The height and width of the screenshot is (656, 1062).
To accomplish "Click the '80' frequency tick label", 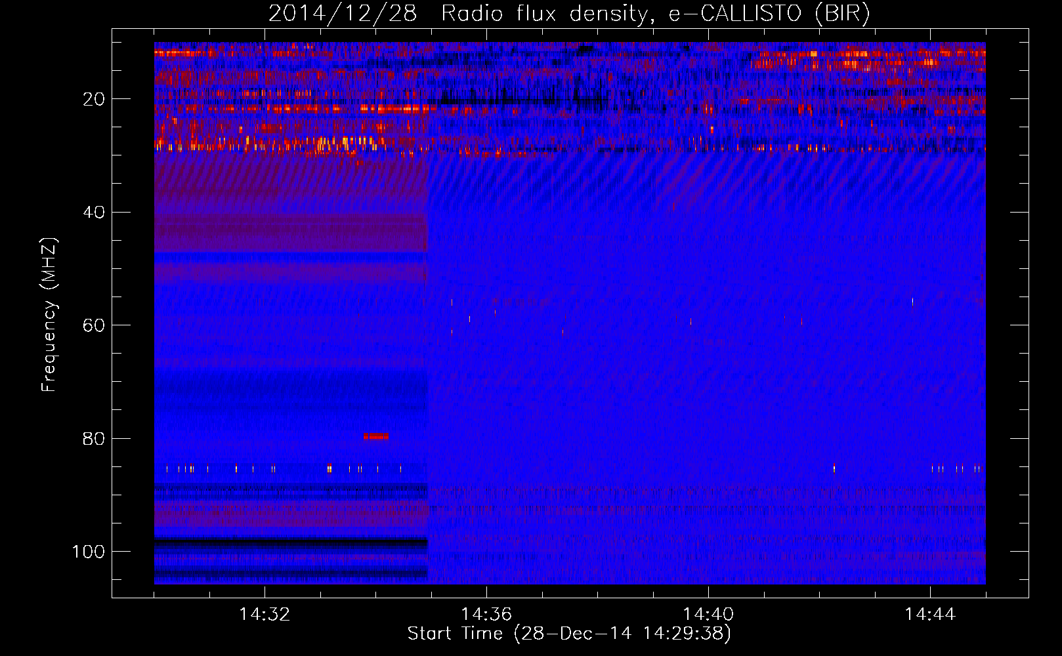I will (x=94, y=439).
